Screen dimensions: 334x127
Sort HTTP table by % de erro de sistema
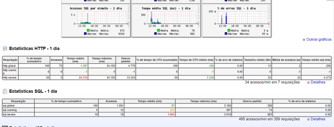click(229, 60)
